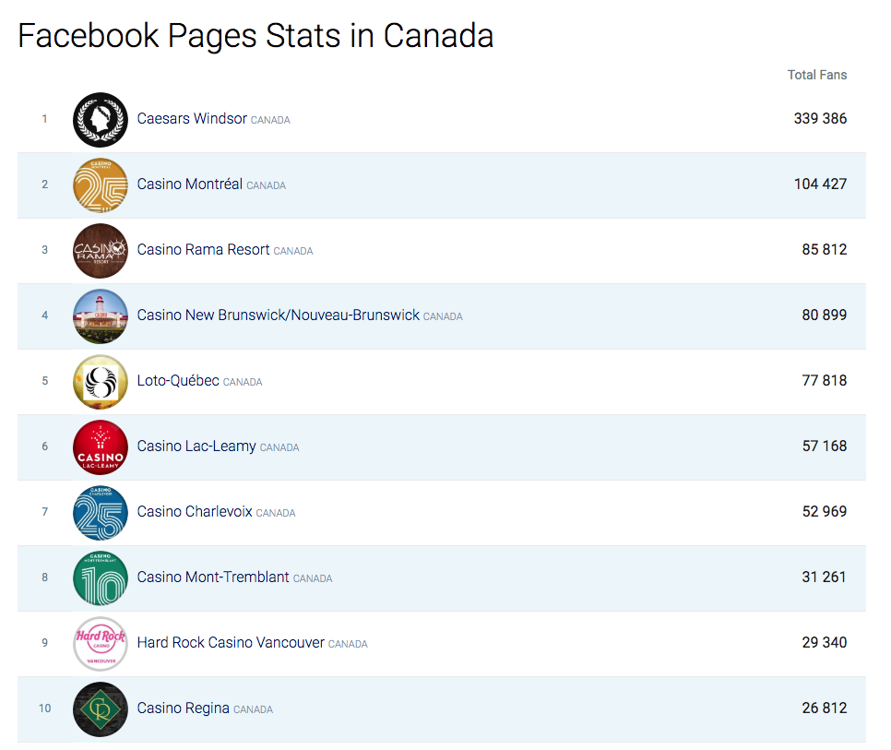Click the green Casino Mont-Tremblant 10 logo
891x750 pixels.
101,578
